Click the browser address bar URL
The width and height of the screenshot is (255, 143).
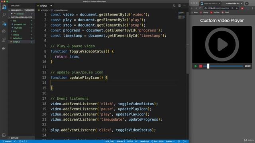click(x=218, y=8)
